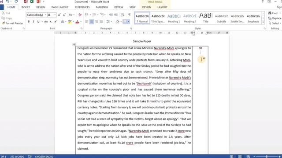Click the Text Effects icon
The width and height of the screenshot is (282, 158).
[x=63, y=22]
